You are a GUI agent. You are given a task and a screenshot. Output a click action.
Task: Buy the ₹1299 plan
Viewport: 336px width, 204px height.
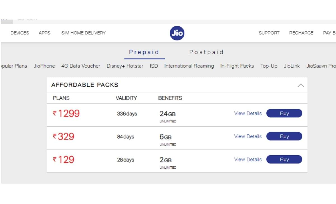(x=284, y=113)
